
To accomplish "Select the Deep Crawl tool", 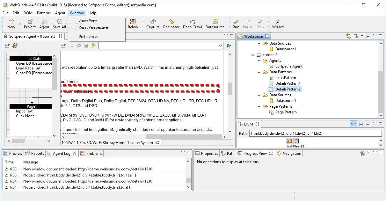I will pos(193,24).
